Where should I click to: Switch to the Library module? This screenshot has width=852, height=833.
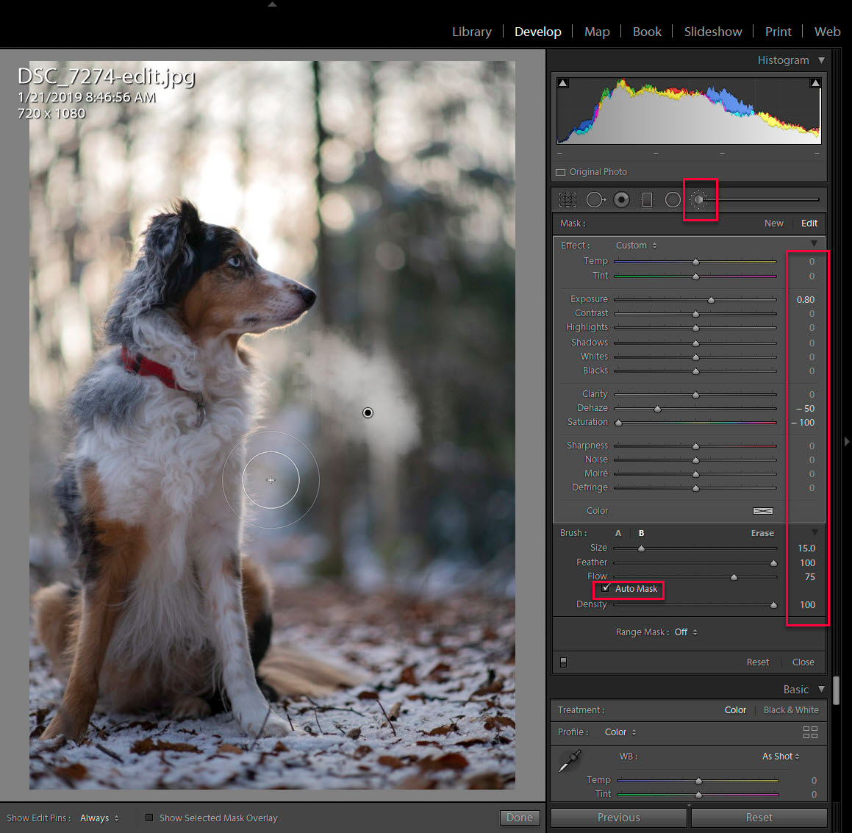(471, 32)
